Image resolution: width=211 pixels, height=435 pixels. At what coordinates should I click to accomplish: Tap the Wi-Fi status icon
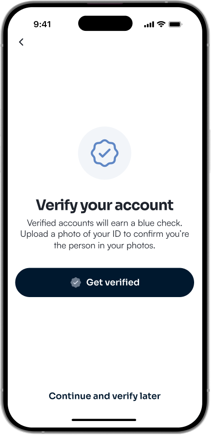pyautogui.click(x=161, y=24)
